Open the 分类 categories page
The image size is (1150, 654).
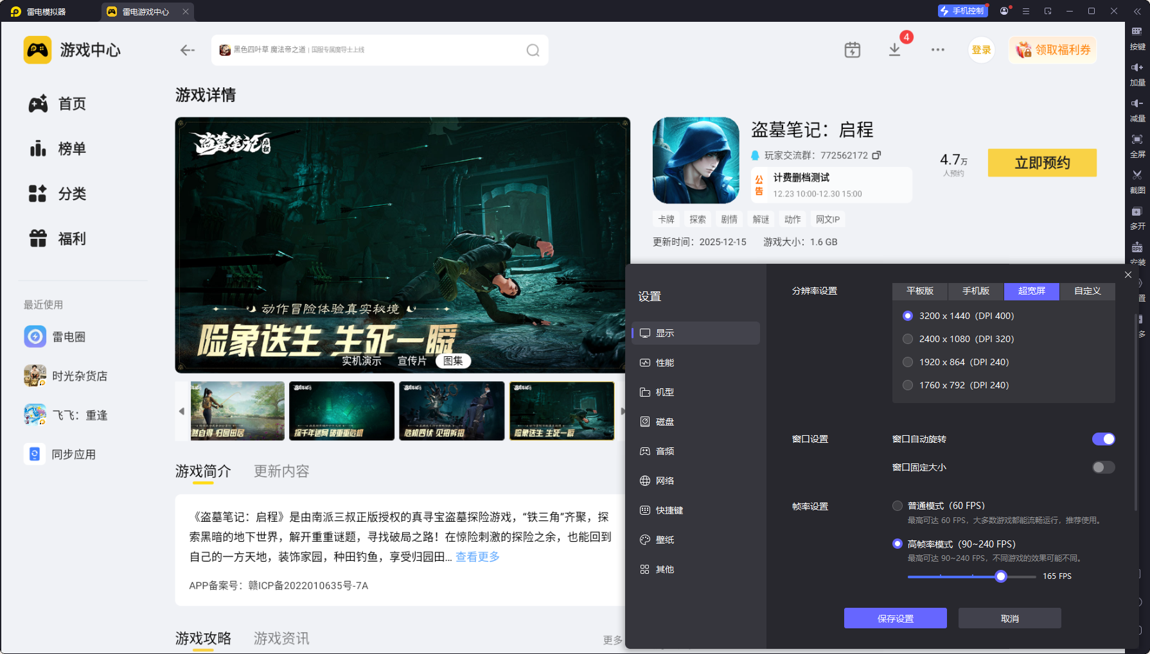point(57,194)
